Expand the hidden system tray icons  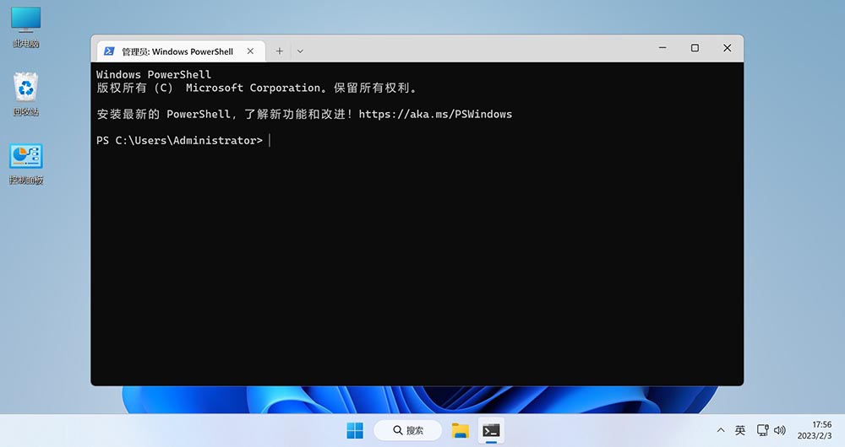720,430
